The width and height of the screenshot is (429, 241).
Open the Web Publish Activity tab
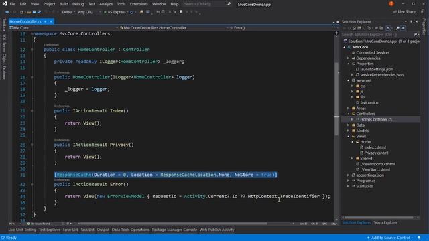pyautogui.click(x=217, y=230)
